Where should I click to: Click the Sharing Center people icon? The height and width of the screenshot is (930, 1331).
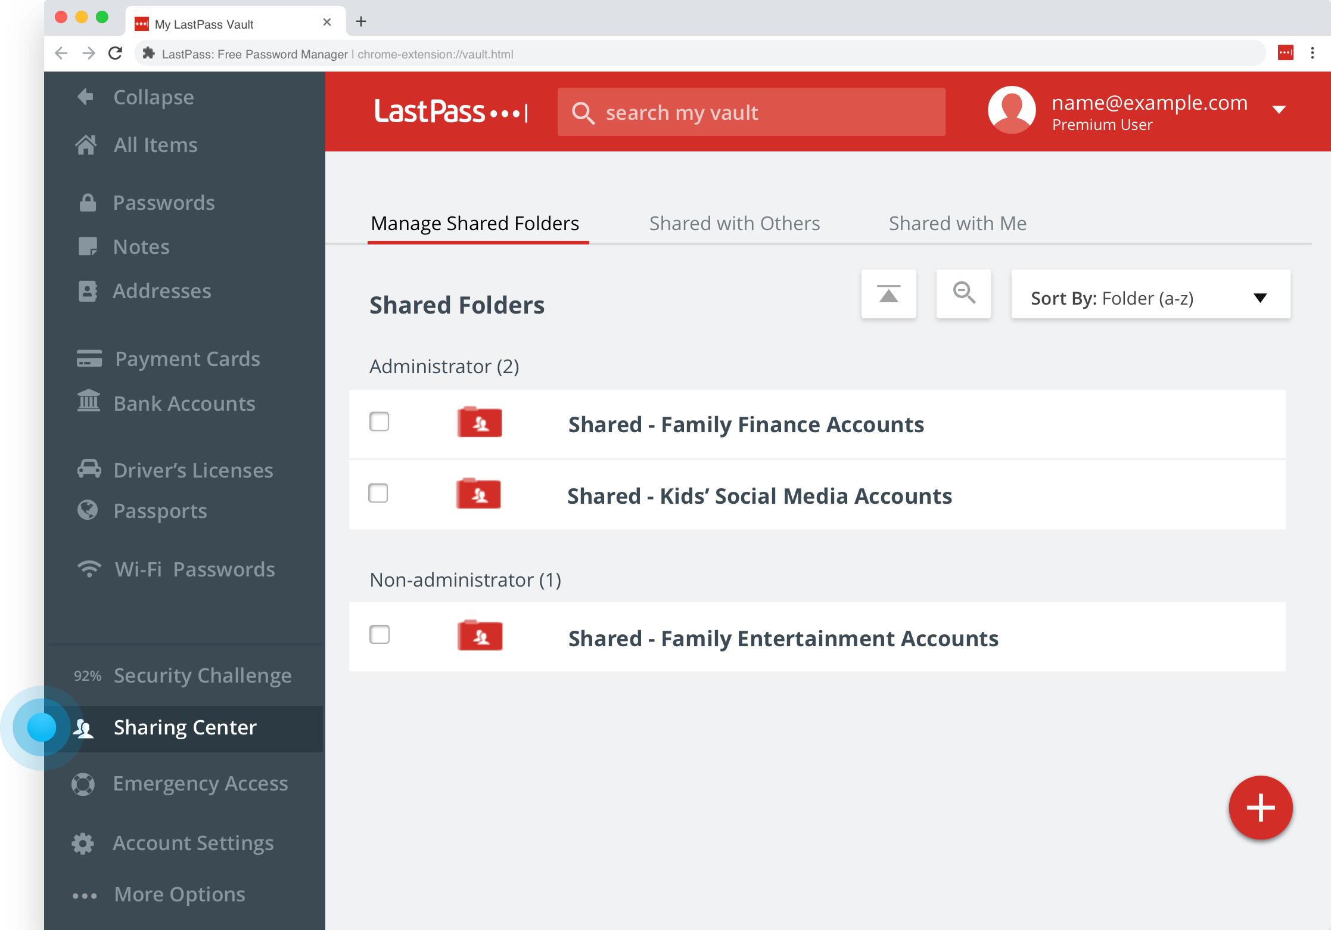tap(83, 728)
